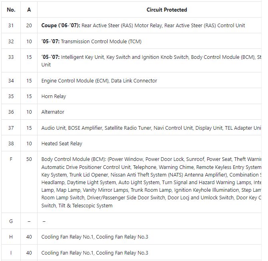Click the 50 amp value for fuse F

tap(29, 159)
